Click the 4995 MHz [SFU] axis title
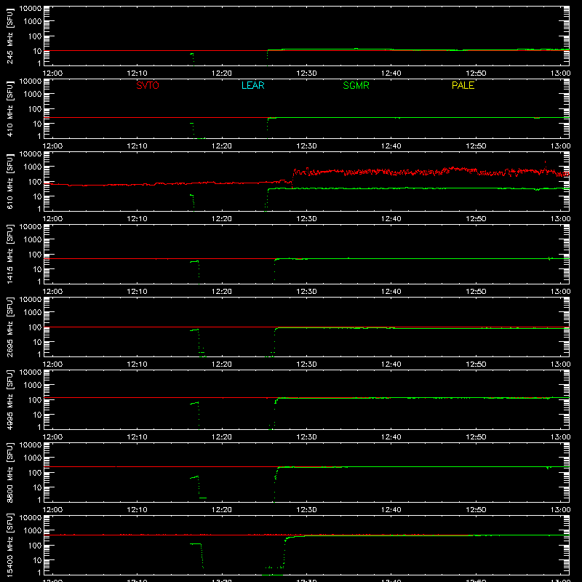 [10, 399]
